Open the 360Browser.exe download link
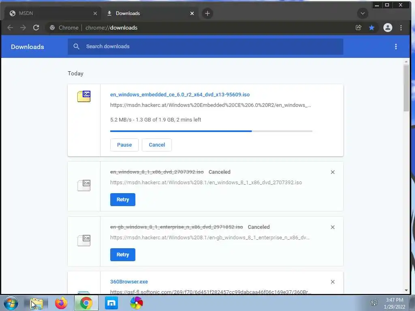This screenshot has width=415, height=311. pyautogui.click(x=129, y=282)
